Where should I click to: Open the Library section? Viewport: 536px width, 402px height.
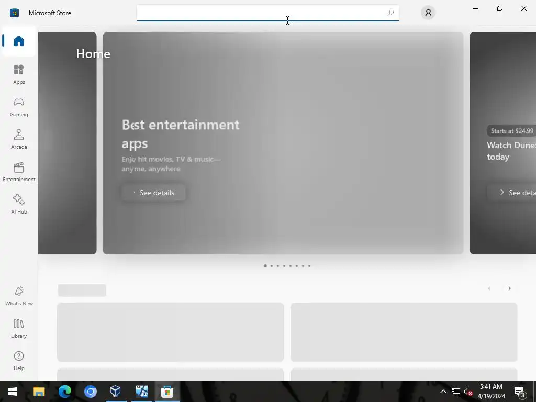[x=19, y=329]
